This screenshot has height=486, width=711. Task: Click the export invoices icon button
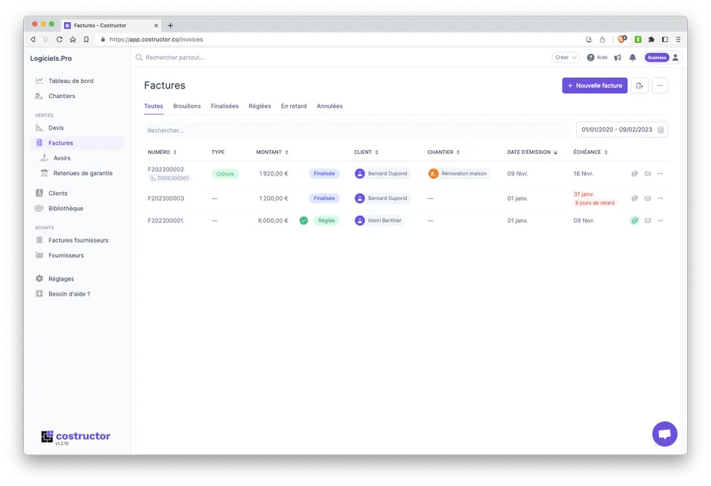click(x=639, y=85)
